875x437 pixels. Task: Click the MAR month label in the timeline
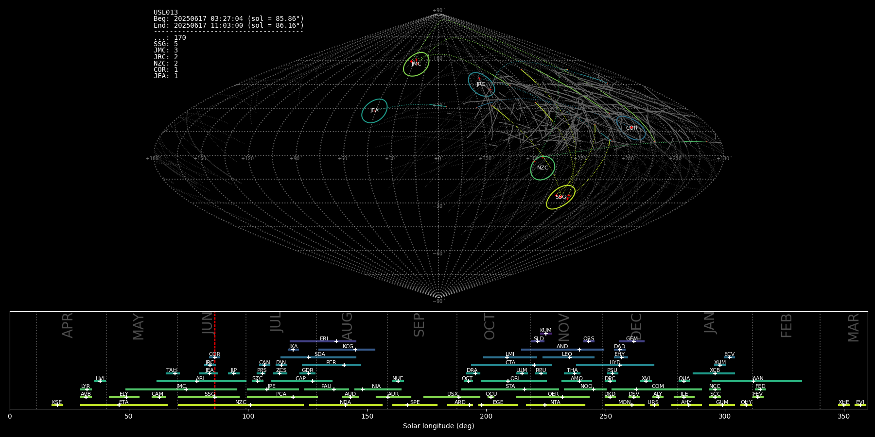[x=854, y=328]
